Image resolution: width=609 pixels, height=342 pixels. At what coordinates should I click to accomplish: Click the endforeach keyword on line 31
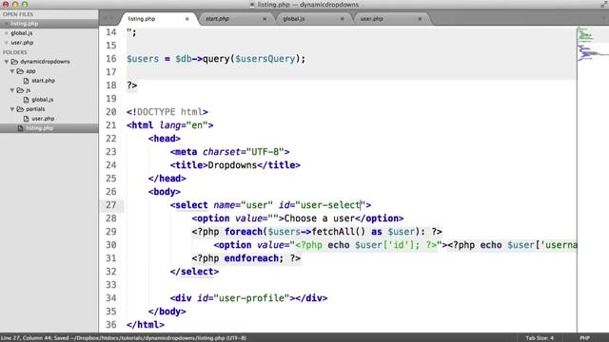pyautogui.click(x=251, y=258)
